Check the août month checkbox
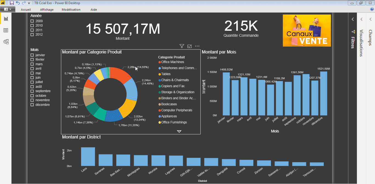The height and width of the screenshot is (184, 375). coord(32,87)
